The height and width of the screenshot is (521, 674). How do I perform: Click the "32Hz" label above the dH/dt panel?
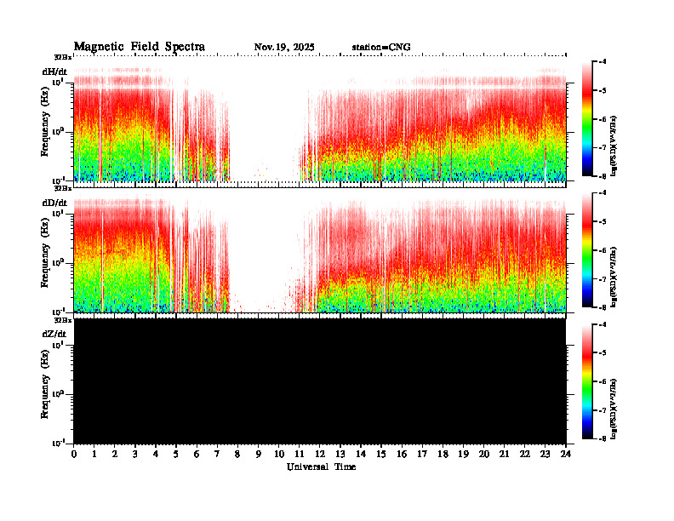(62, 57)
